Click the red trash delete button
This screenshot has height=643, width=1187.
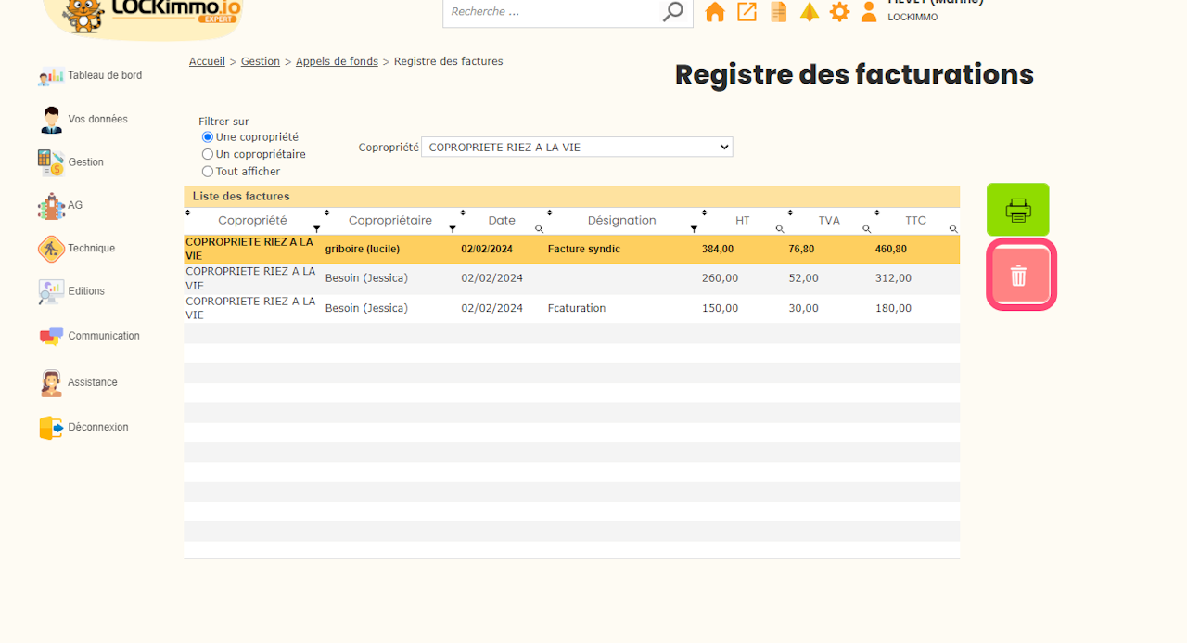pyautogui.click(x=1020, y=276)
